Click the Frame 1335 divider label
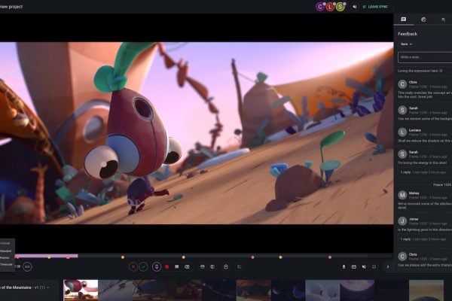The height and width of the screenshot is (301, 452). [442, 184]
